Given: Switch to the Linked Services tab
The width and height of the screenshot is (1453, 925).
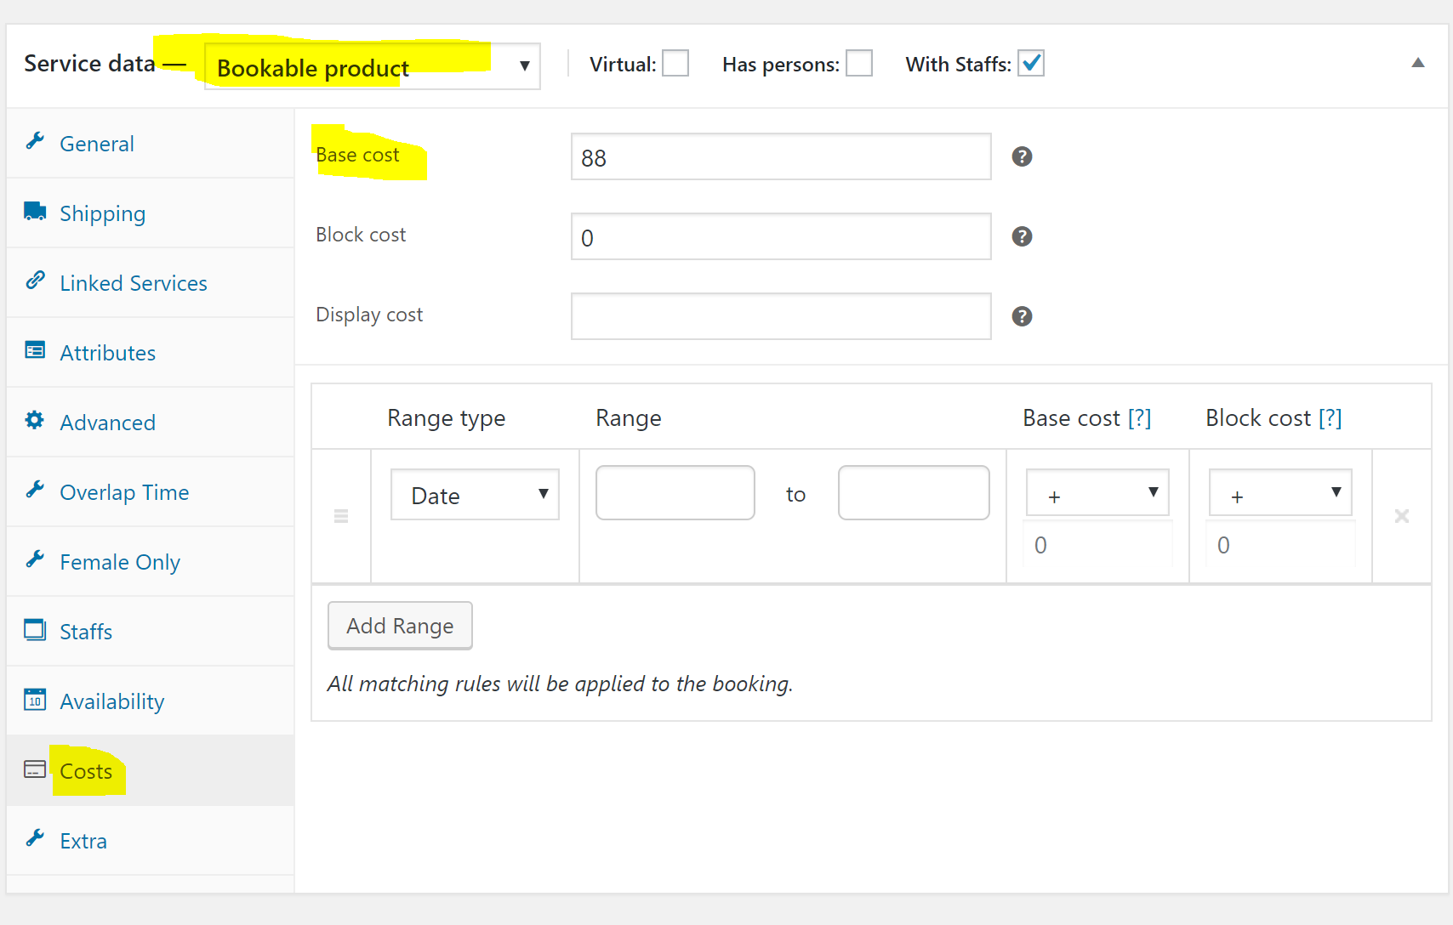Looking at the screenshot, I should coord(151,283).
